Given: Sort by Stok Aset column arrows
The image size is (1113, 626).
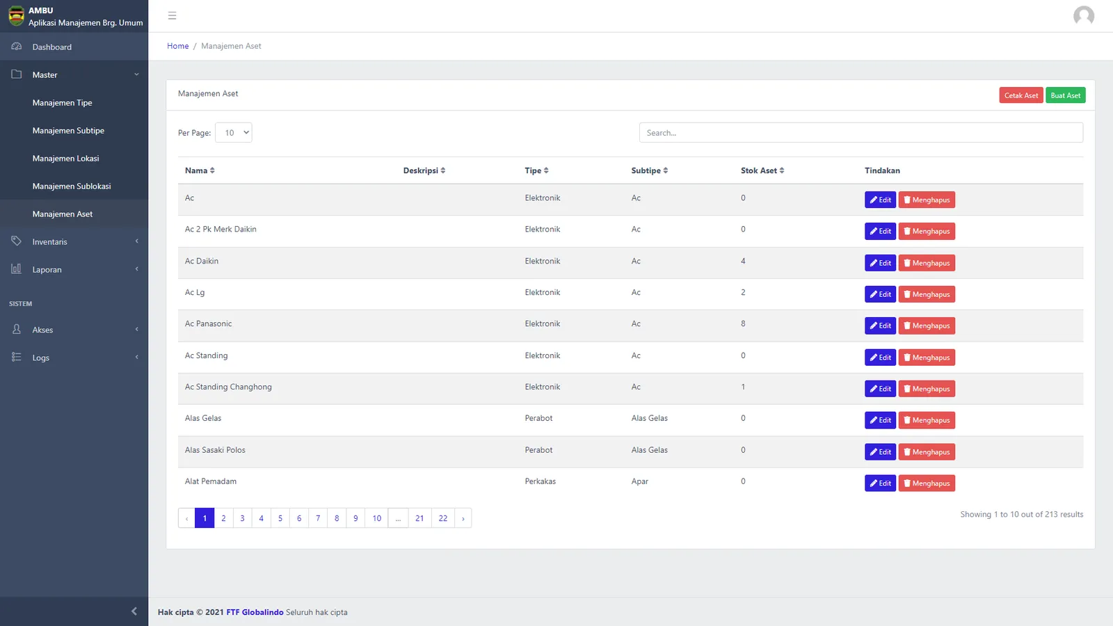Looking at the screenshot, I should [x=782, y=170].
